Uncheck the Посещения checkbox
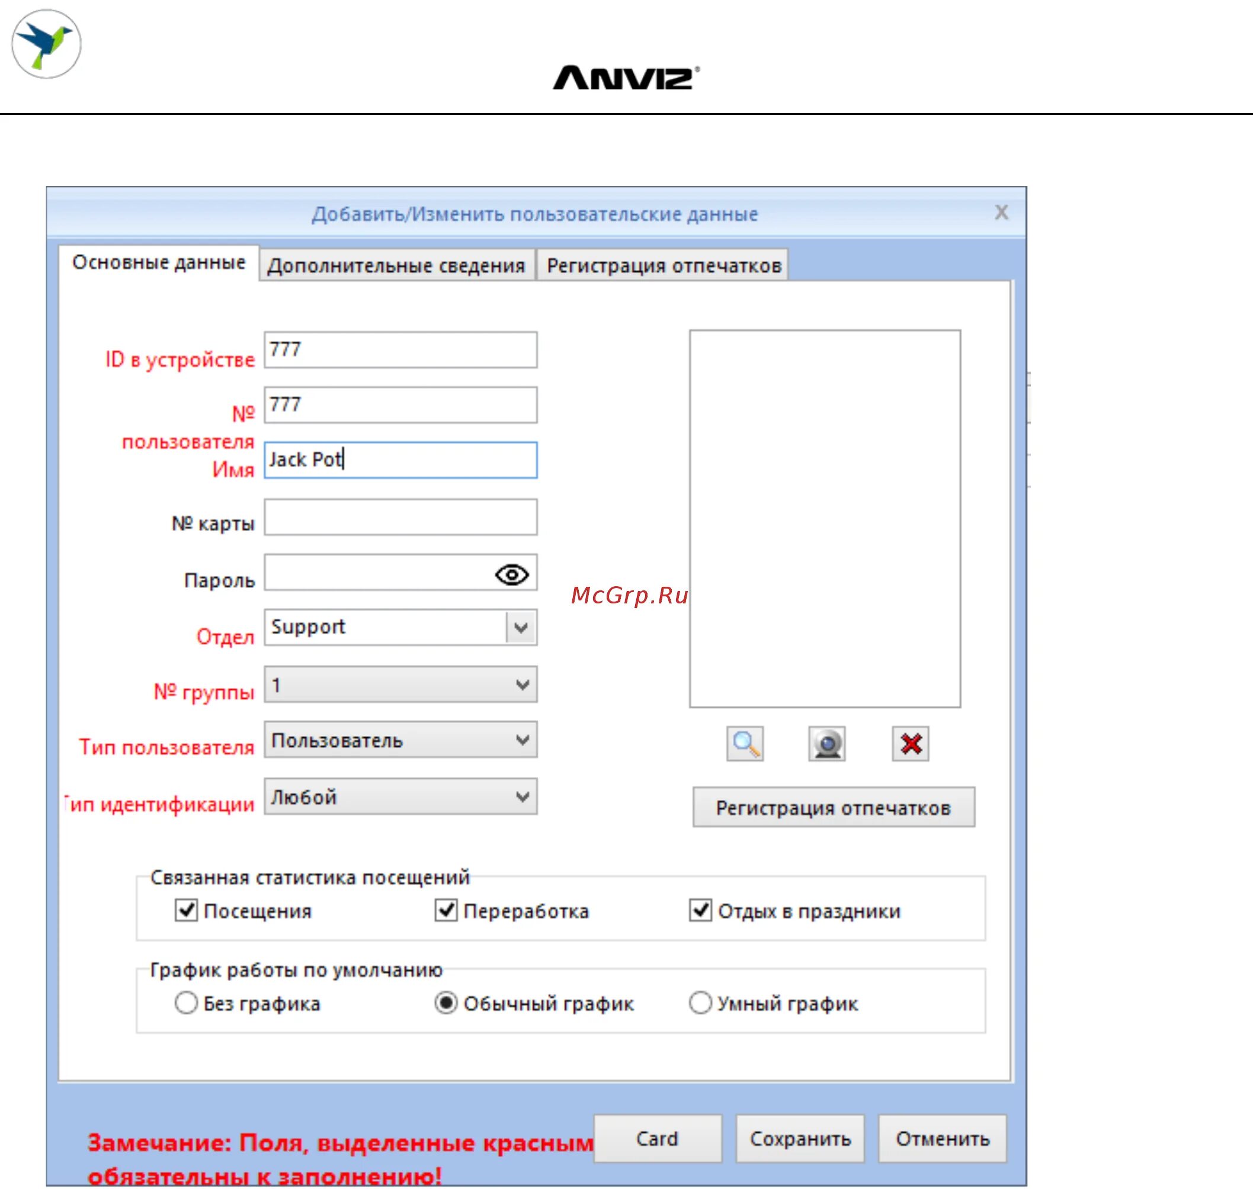1253x1189 pixels. pos(186,910)
